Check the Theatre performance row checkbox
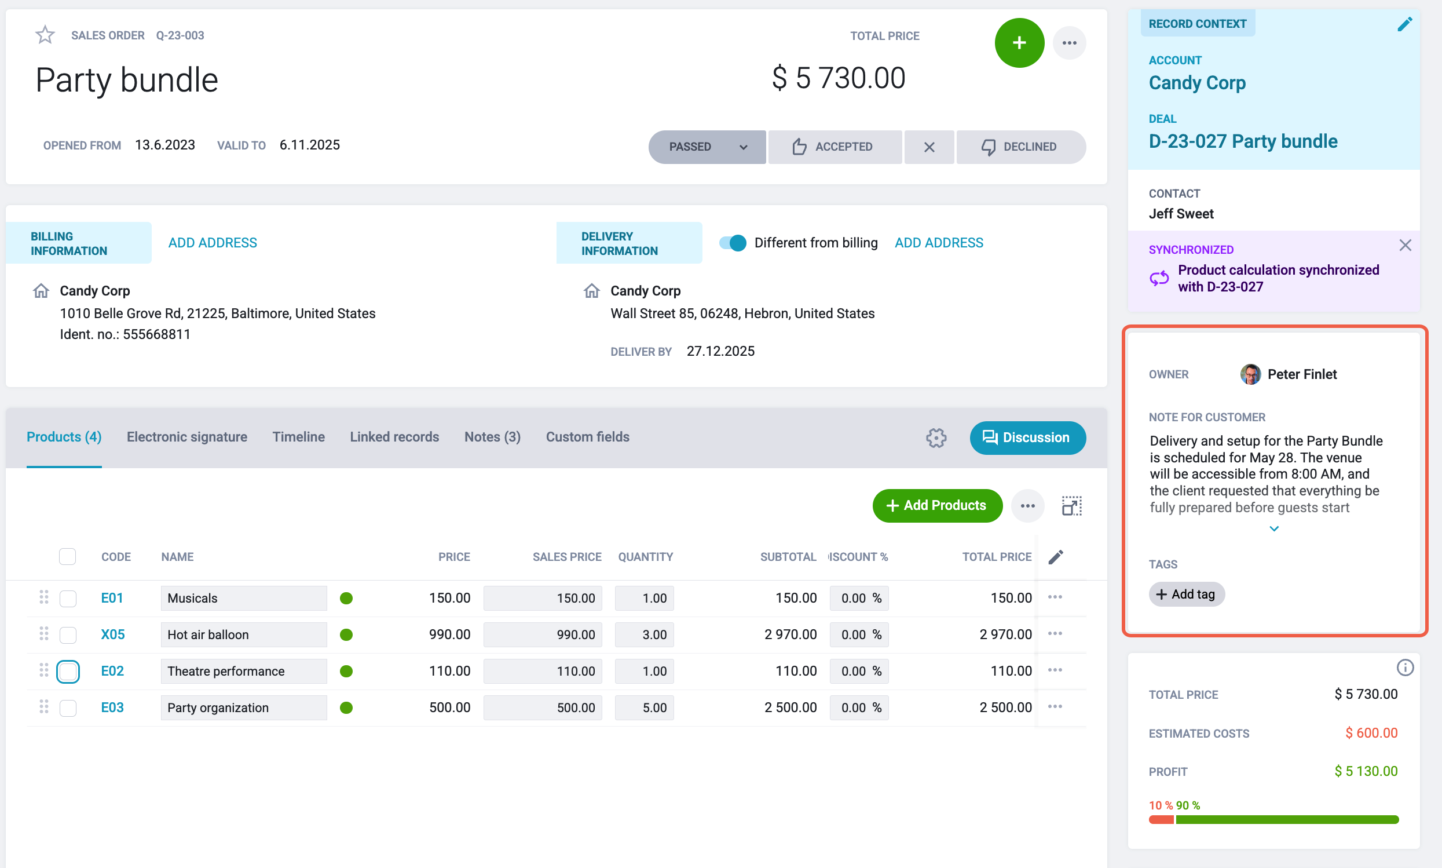Screen dimensions: 1442x868 pyautogui.click(x=68, y=671)
